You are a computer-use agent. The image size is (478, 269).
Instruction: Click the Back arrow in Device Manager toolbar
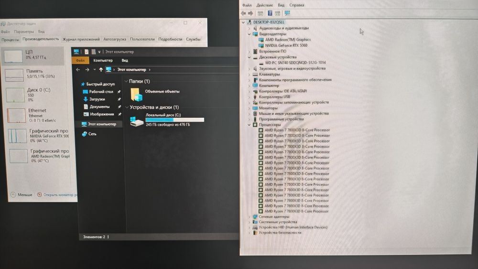[243, 13]
